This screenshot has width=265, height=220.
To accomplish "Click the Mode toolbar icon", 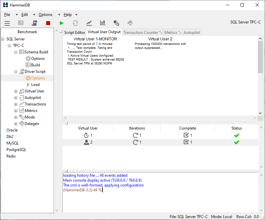I will 116,23.
